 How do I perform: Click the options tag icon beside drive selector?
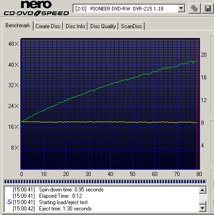(195, 9)
